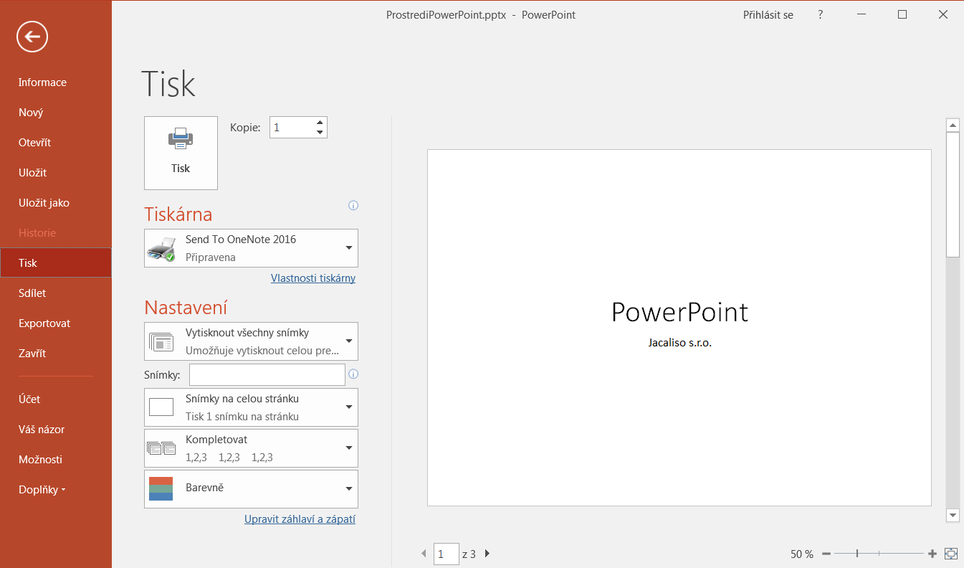Open Vlastnosti tiskárny link
Viewport: 964px width, 568px height.
[x=313, y=278]
